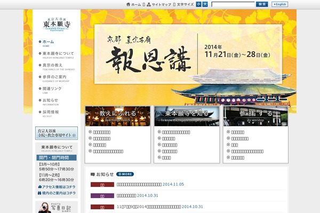Click MORE button next to お知らせ
320x213 pixels.
click(x=125, y=174)
